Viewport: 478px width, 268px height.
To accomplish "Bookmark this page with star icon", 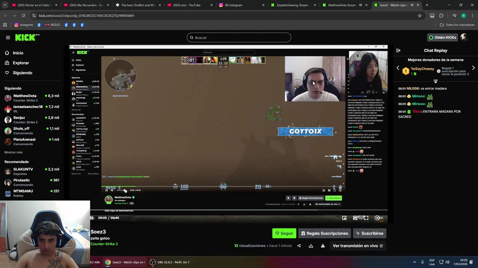I will 420,16.
